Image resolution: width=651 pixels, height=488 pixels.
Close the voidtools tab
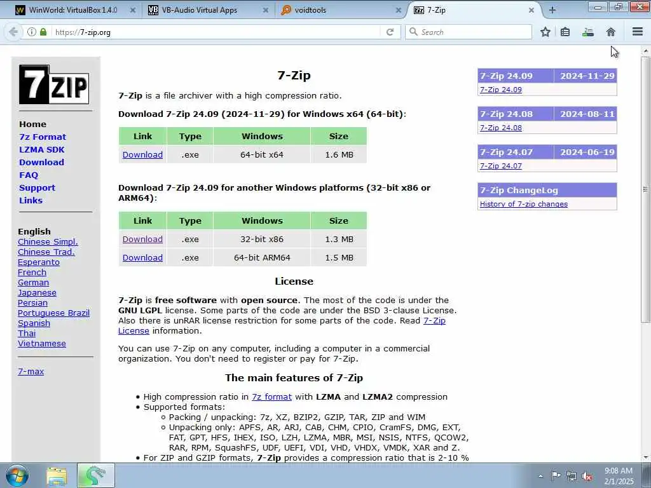[x=399, y=10]
